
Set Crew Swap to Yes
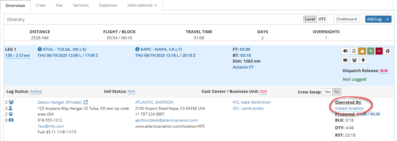[328, 92]
